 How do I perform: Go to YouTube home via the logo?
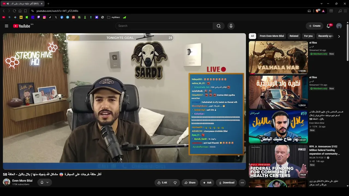point(22,26)
